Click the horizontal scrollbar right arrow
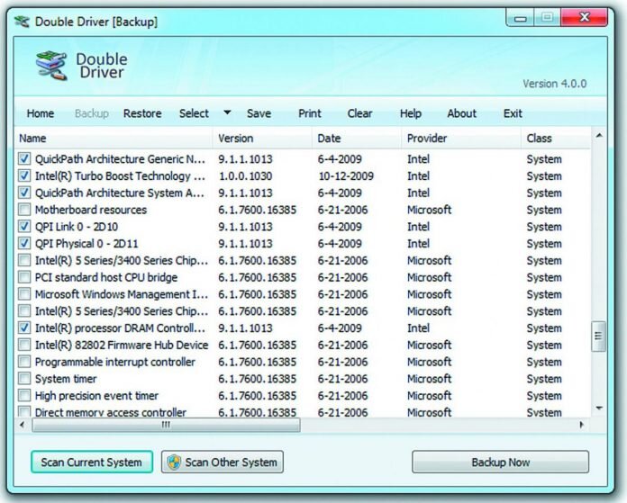627x503 pixels. [582, 425]
